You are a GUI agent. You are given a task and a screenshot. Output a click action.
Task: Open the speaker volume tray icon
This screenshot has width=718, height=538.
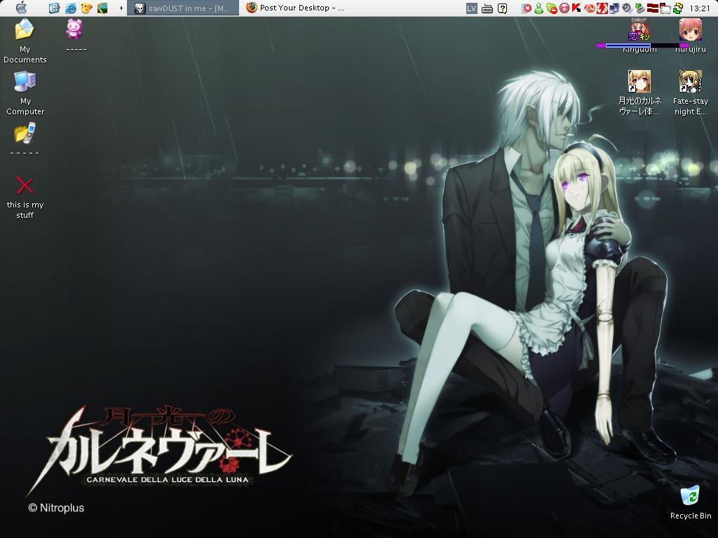coord(627,8)
